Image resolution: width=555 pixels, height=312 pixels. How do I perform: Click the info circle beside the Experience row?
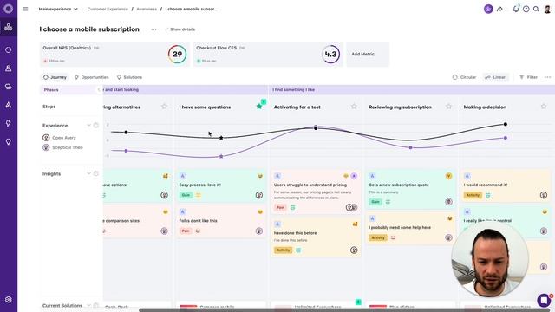pos(96,125)
